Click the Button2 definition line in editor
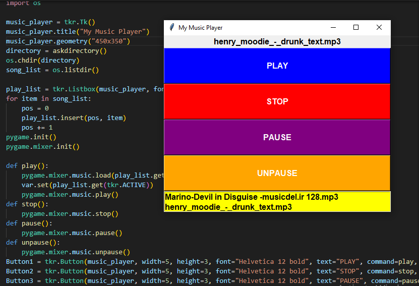This screenshot has height=286, width=419. coord(212,271)
